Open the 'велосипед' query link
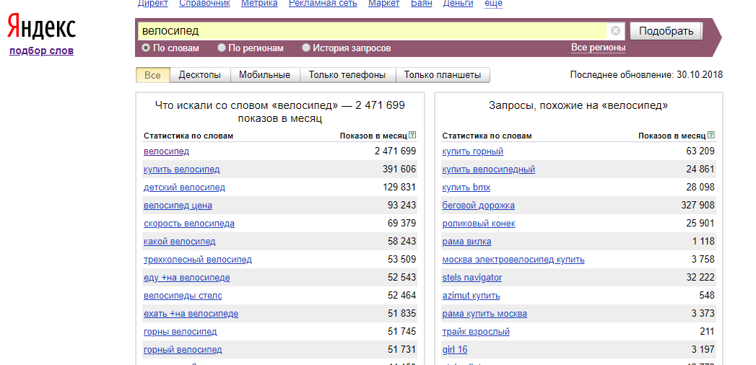The image size is (756, 365). point(166,151)
